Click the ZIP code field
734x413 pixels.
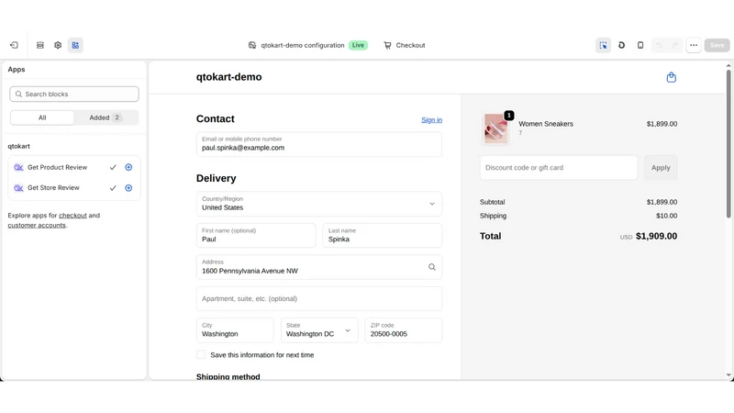tap(403, 330)
